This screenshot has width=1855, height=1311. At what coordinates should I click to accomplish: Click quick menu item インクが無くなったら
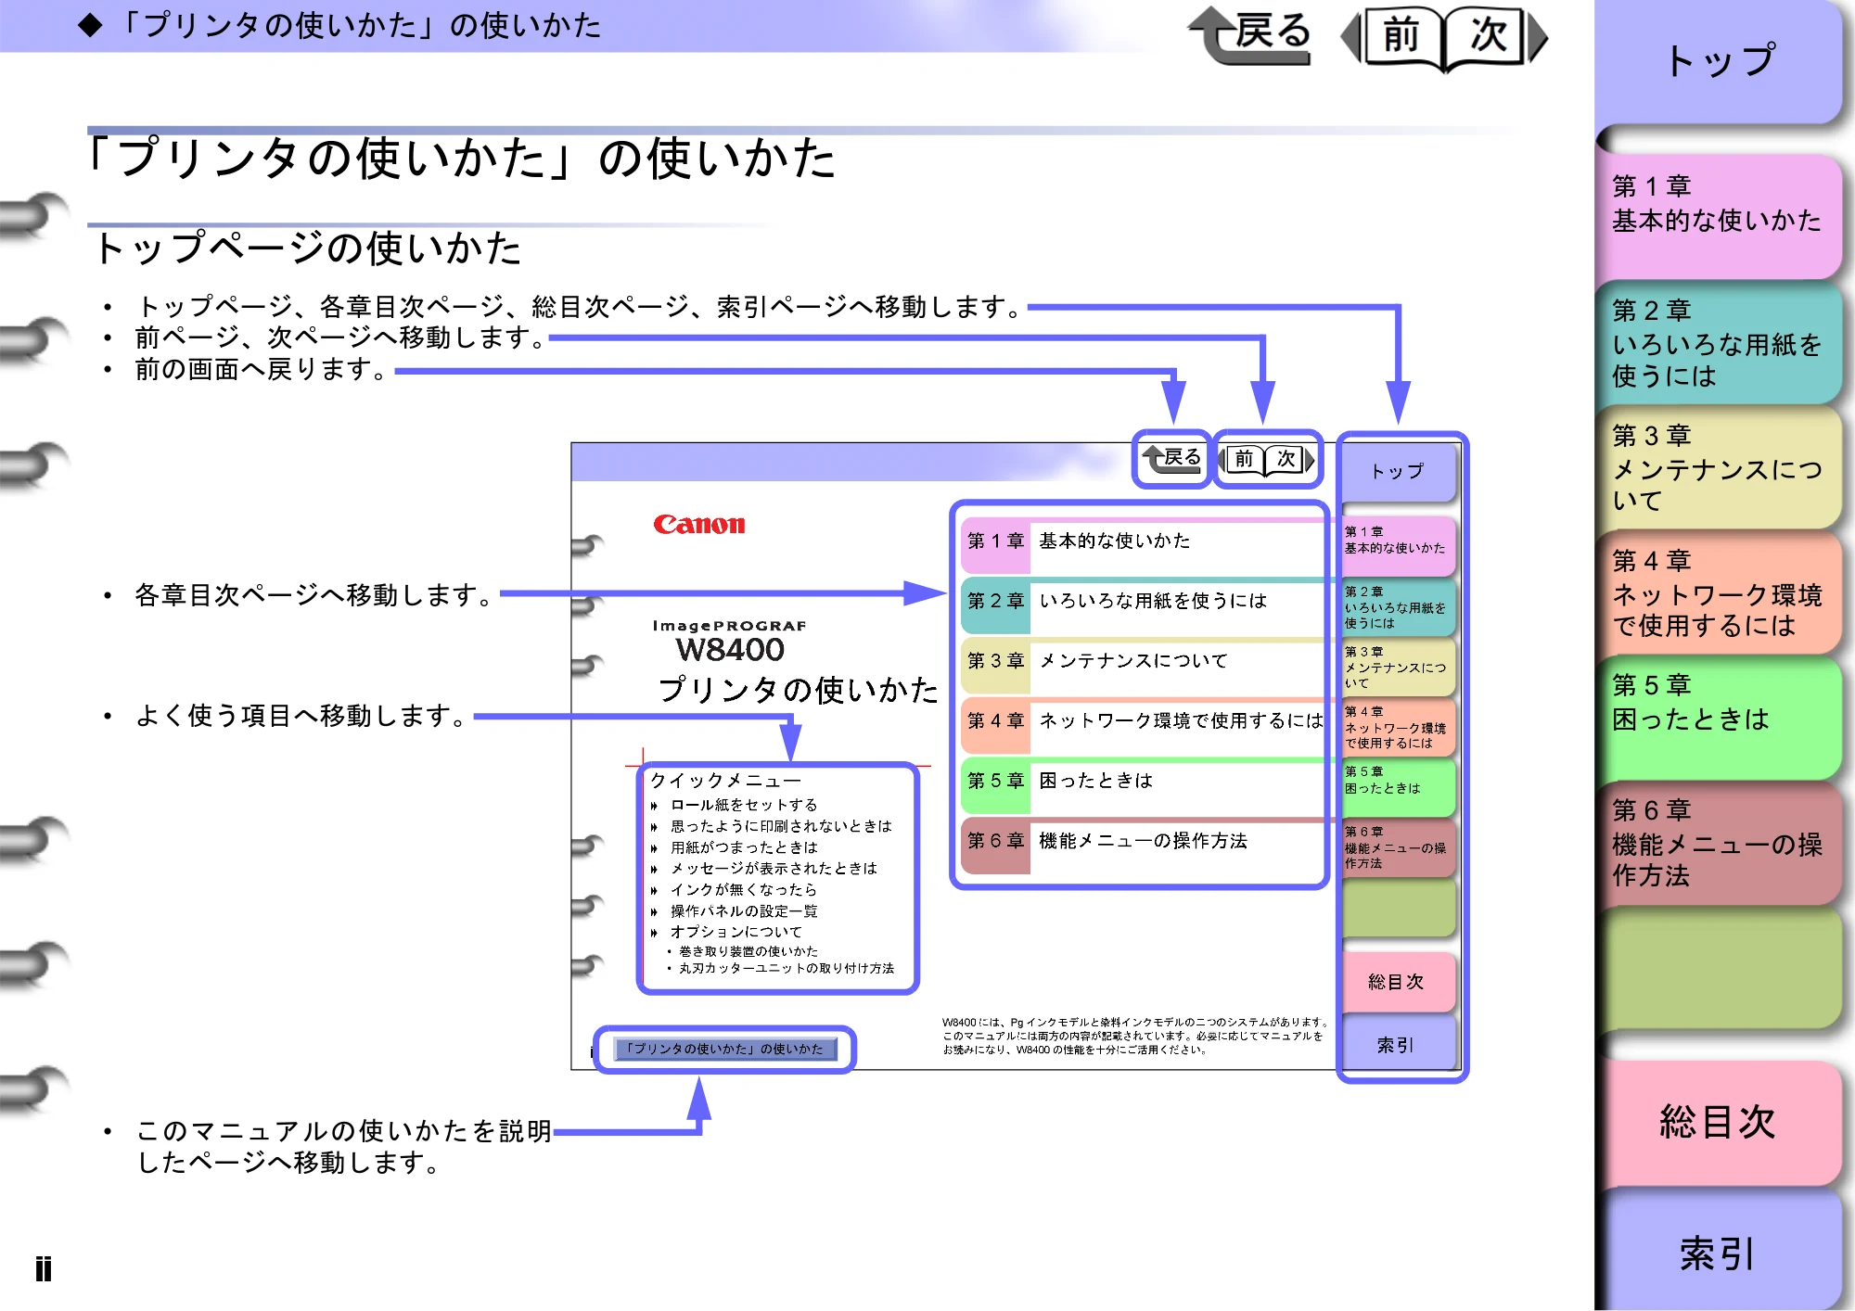[x=744, y=890]
